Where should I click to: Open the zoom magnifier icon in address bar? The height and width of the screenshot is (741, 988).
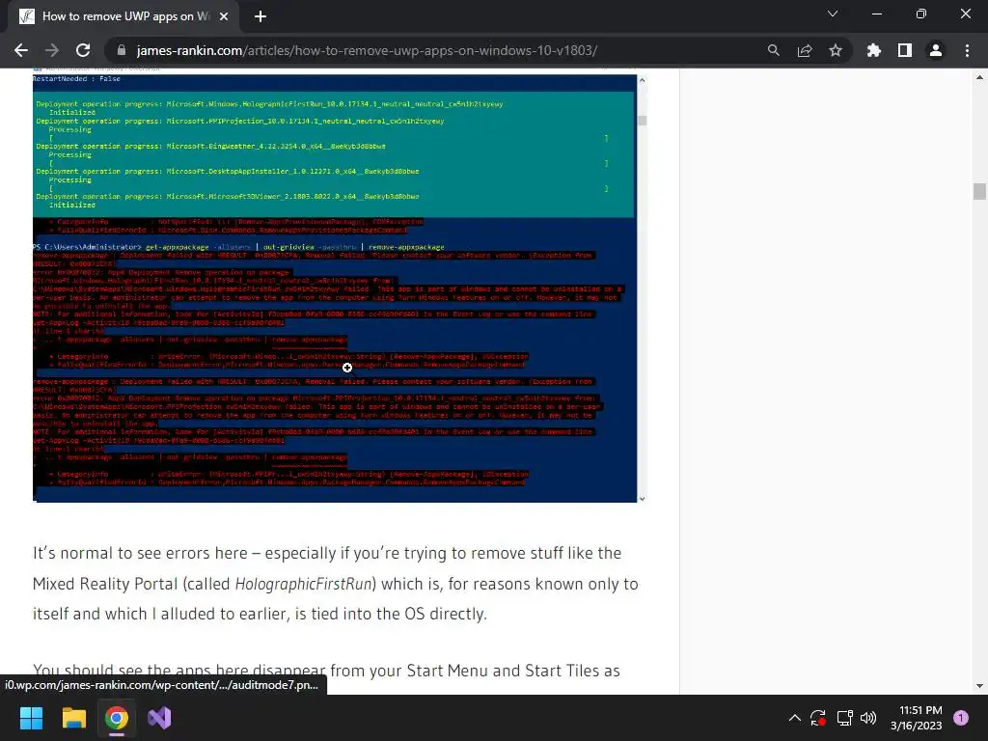coord(773,50)
